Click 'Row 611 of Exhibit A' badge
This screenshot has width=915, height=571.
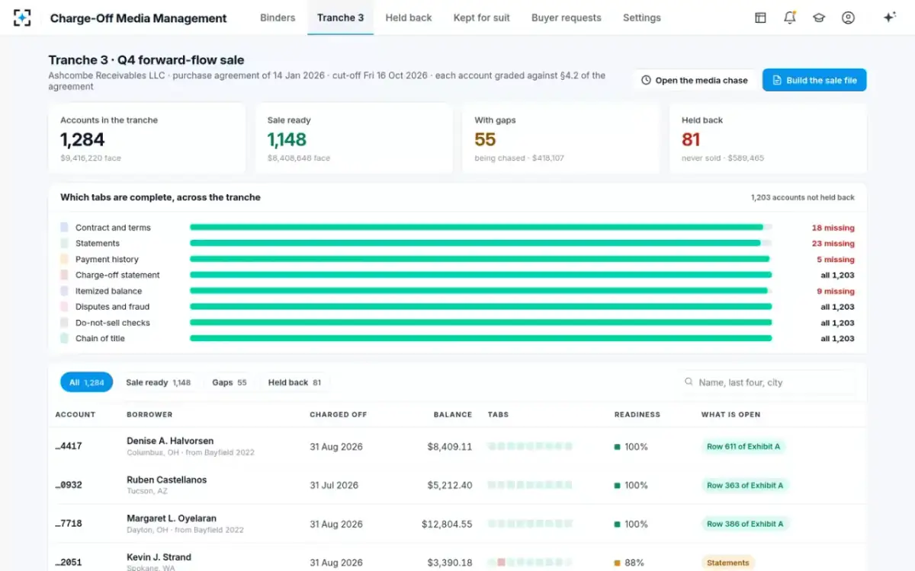[743, 447]
